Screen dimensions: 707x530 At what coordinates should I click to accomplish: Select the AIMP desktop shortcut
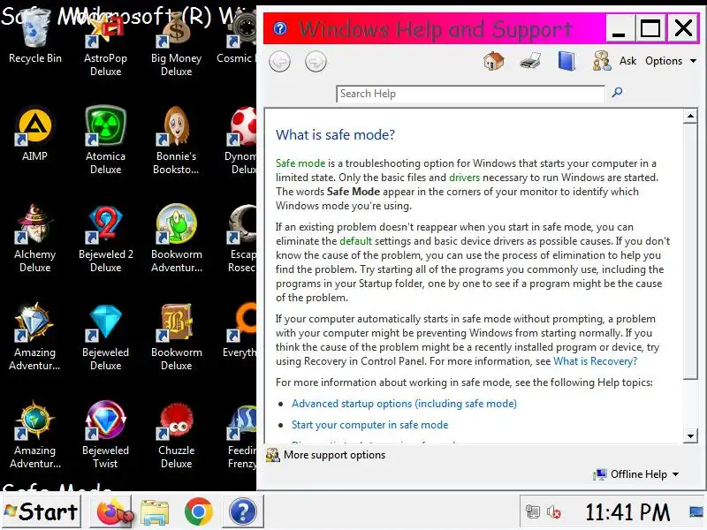(x=34, y=134)
